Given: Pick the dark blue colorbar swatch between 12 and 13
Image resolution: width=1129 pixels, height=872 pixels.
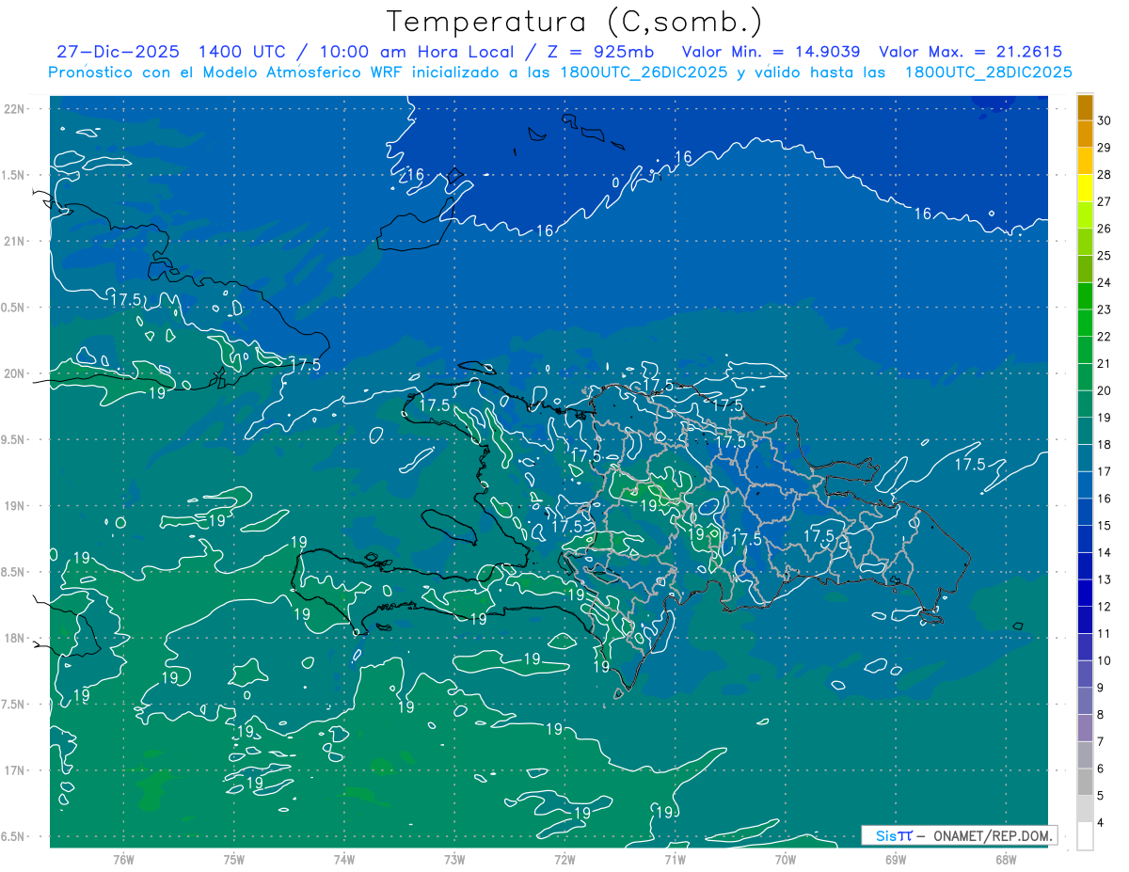Looking at the screenshot, I should (1085, 594).
